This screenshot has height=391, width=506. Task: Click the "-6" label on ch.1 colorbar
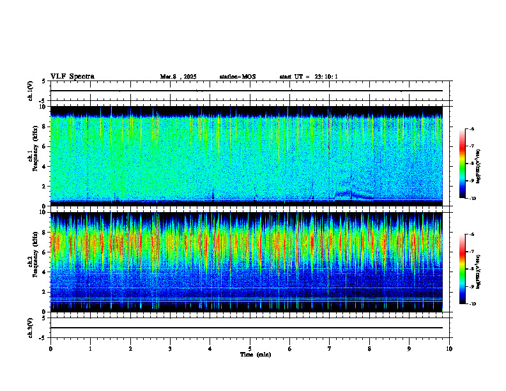[x=471, y=128]
